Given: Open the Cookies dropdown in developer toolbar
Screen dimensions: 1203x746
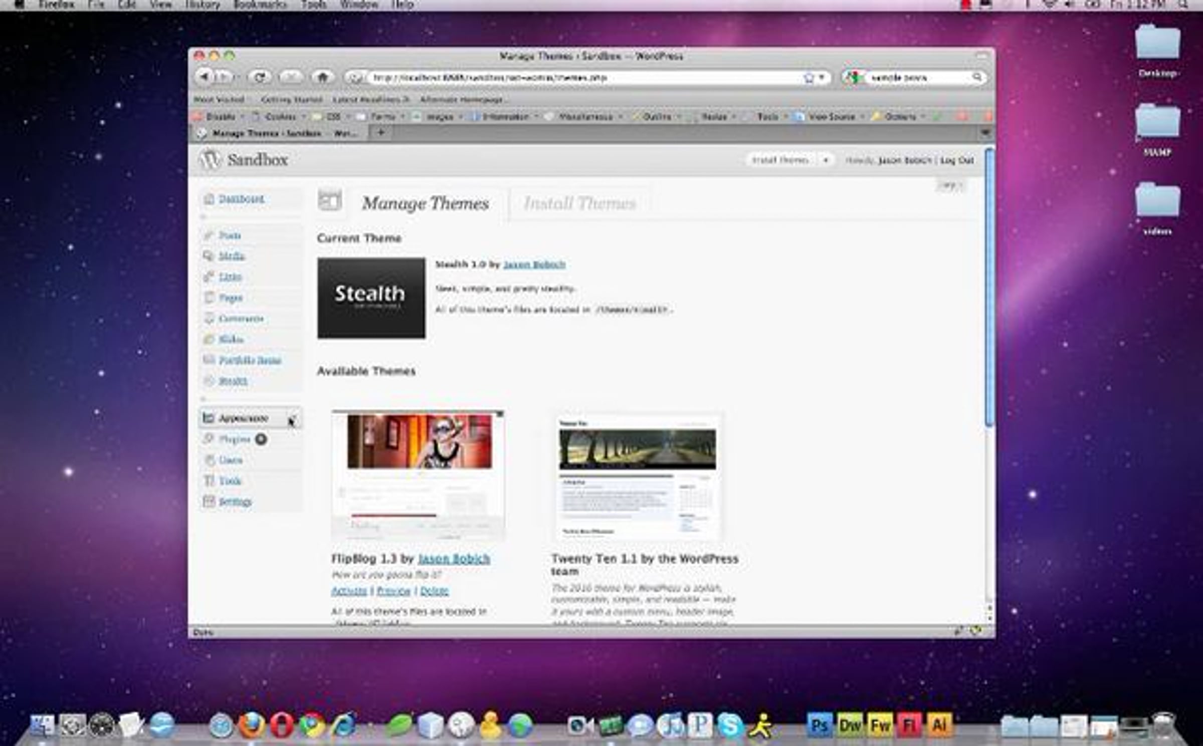Looking at the screenshot, I should [x=279, y=117].
